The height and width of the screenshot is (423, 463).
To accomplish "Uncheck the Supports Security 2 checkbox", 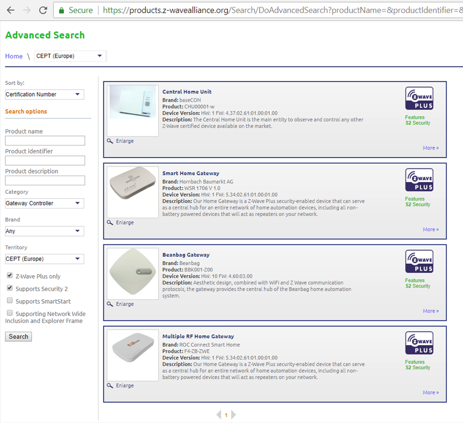I will coord(10,288).
